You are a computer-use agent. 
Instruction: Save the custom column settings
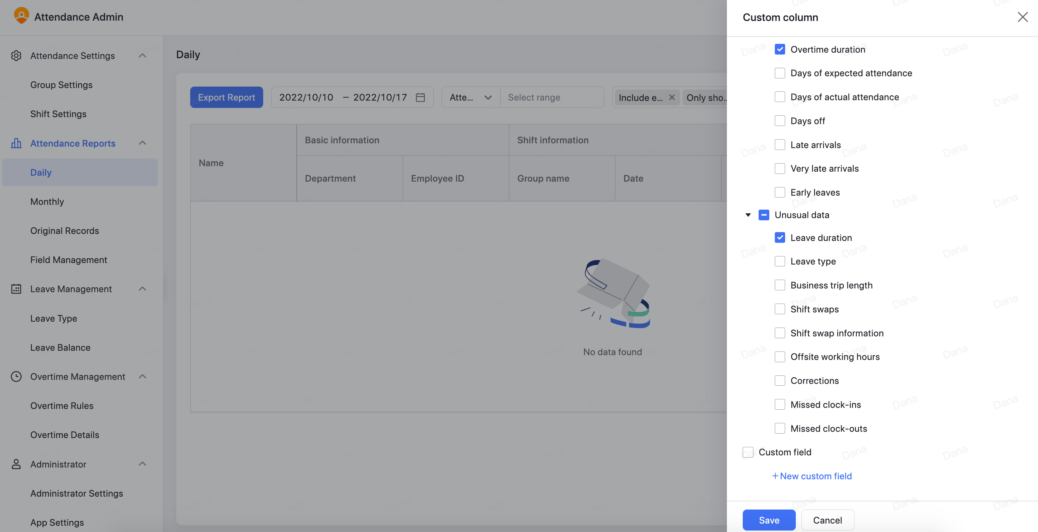click(x=769, y=519)
